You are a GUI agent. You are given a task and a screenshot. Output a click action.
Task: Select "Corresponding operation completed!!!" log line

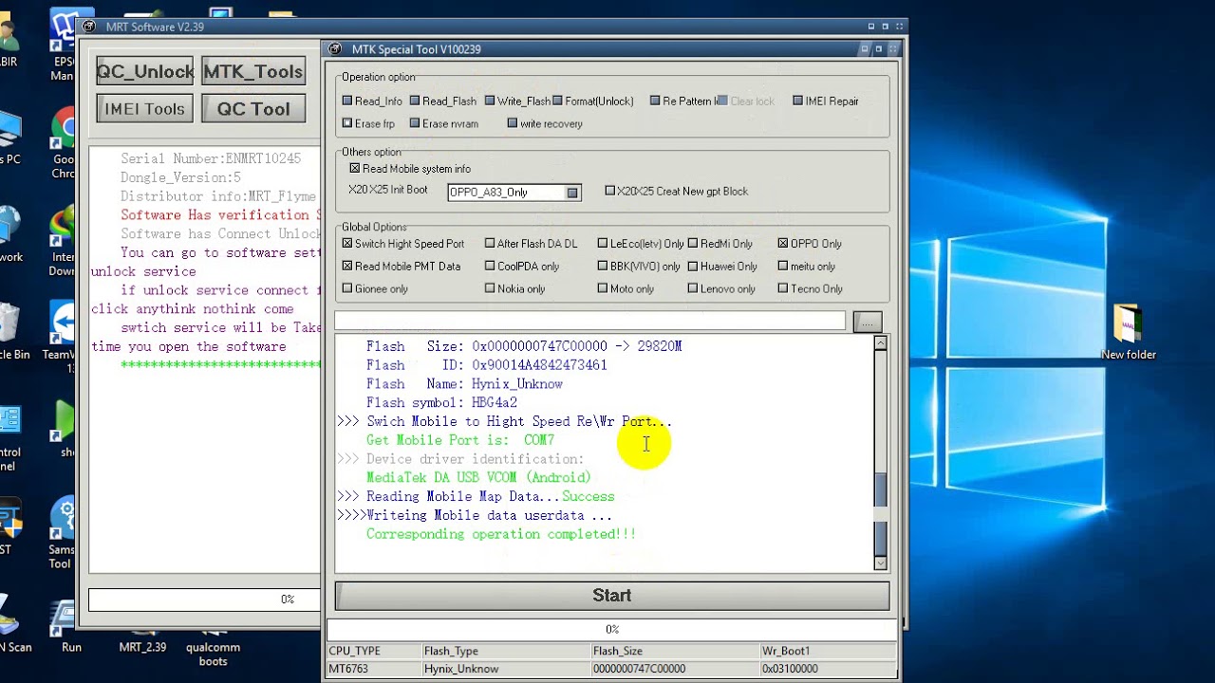tap(501, 534)
